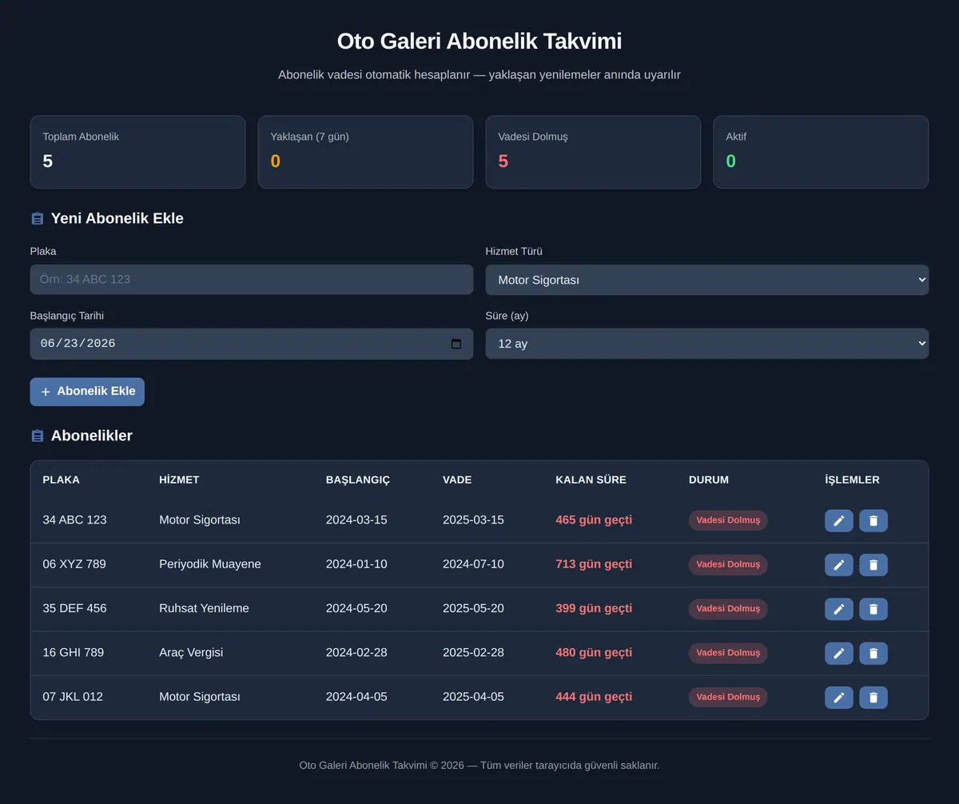Screen dimensions: 959x804
Task: Select the Toplam Abonelik stat card
Action: [137, 152]
